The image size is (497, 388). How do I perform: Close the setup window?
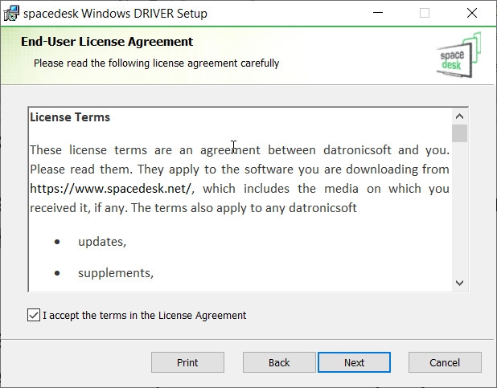coord(472,13)
